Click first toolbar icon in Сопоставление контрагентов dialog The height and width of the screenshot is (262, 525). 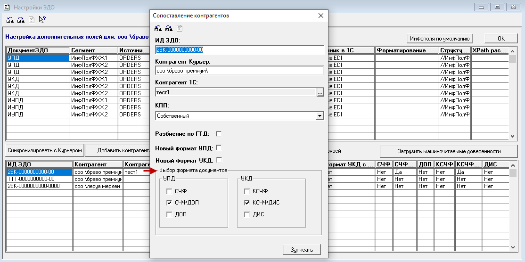[x=158, y=28]
